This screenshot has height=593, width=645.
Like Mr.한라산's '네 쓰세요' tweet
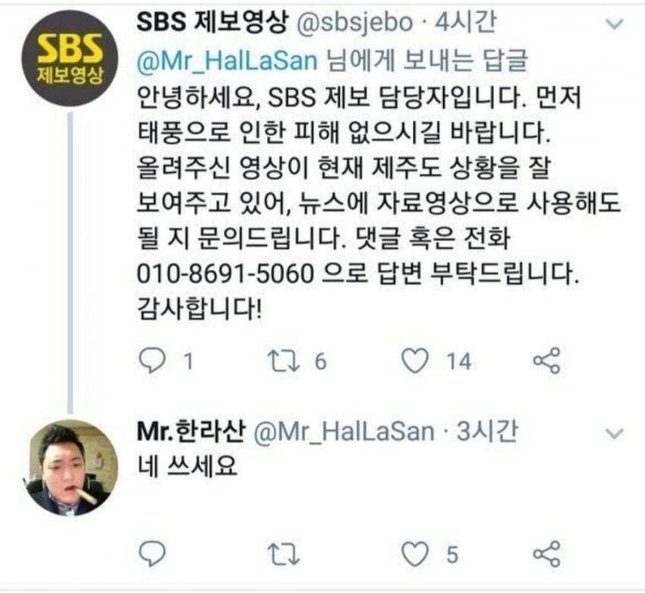click(414, 554)
